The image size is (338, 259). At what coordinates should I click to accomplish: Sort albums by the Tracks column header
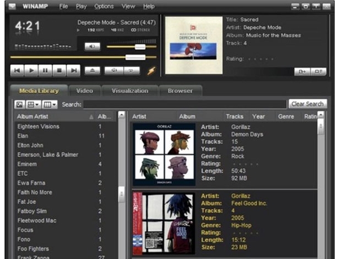tap(236, 117)
